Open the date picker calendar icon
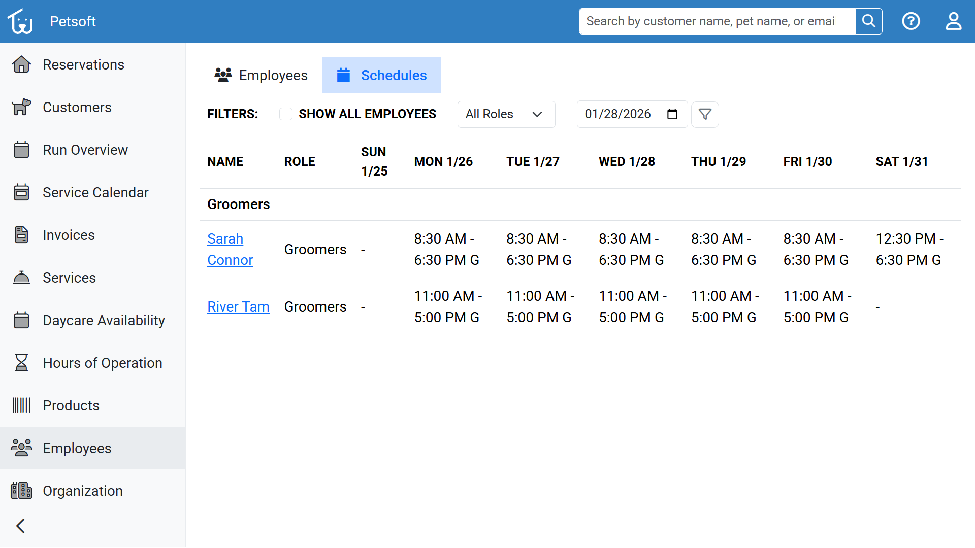Screen dimensions: 975x548 click(x=672, y=114)
